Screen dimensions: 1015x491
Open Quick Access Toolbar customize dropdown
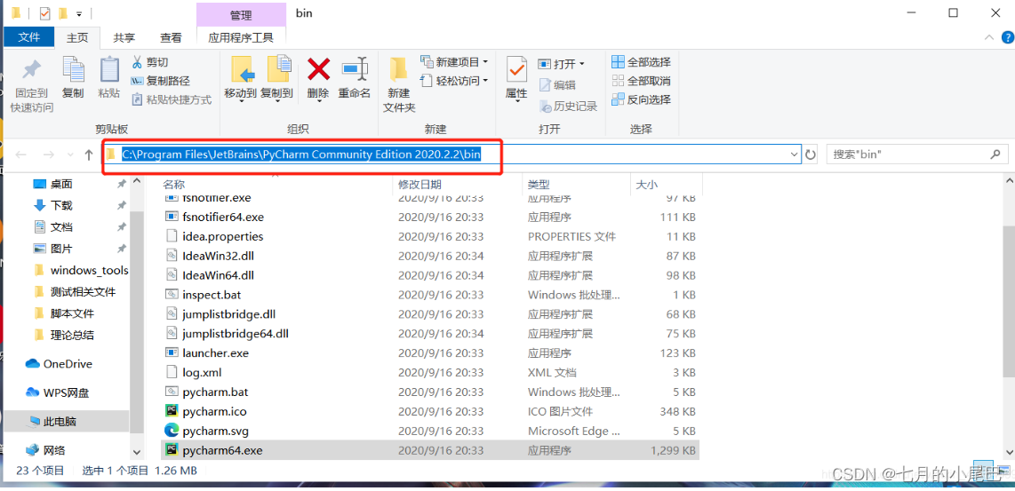point(79,13)
